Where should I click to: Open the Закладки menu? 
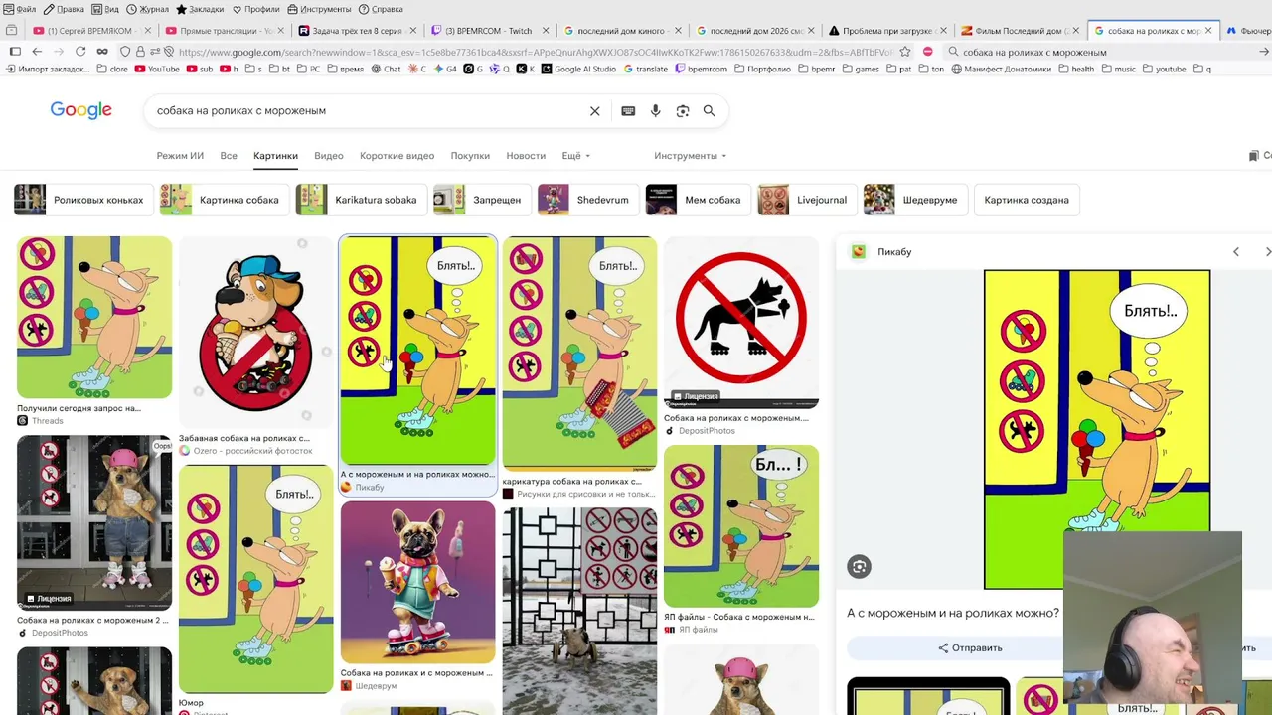pyautogui.click(x=200, y=9)
